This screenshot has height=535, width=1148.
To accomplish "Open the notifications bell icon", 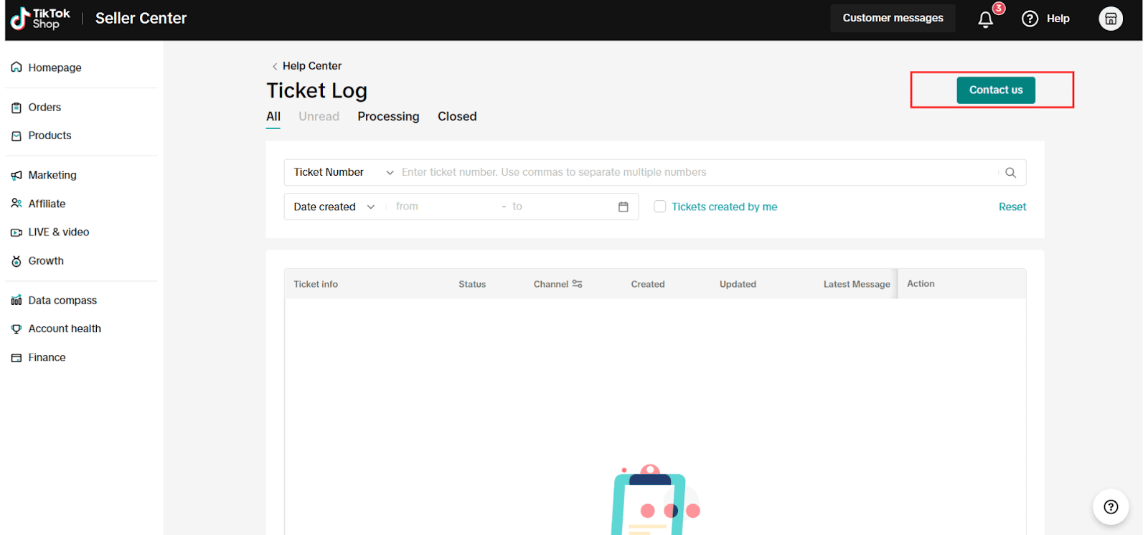I will 986,19.
